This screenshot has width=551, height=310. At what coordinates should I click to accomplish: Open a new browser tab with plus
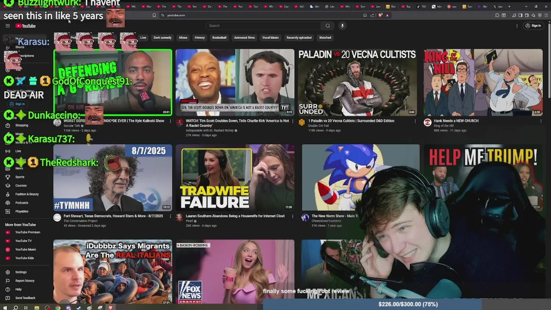coord(509,6)
